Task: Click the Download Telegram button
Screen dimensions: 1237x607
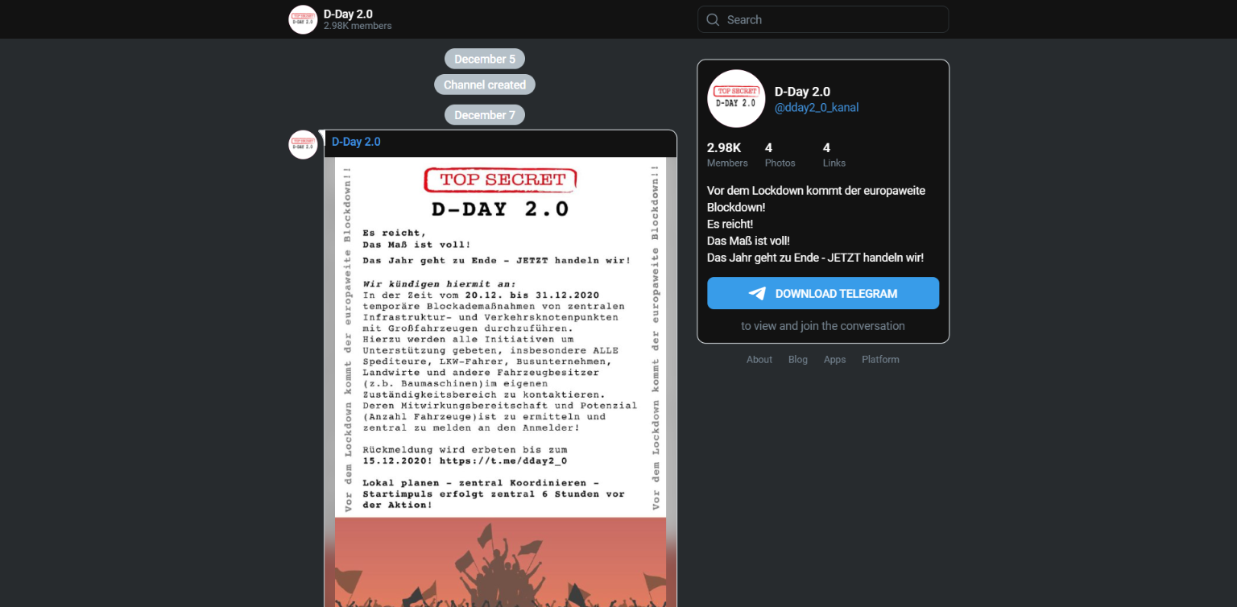Action: point(823,293)
